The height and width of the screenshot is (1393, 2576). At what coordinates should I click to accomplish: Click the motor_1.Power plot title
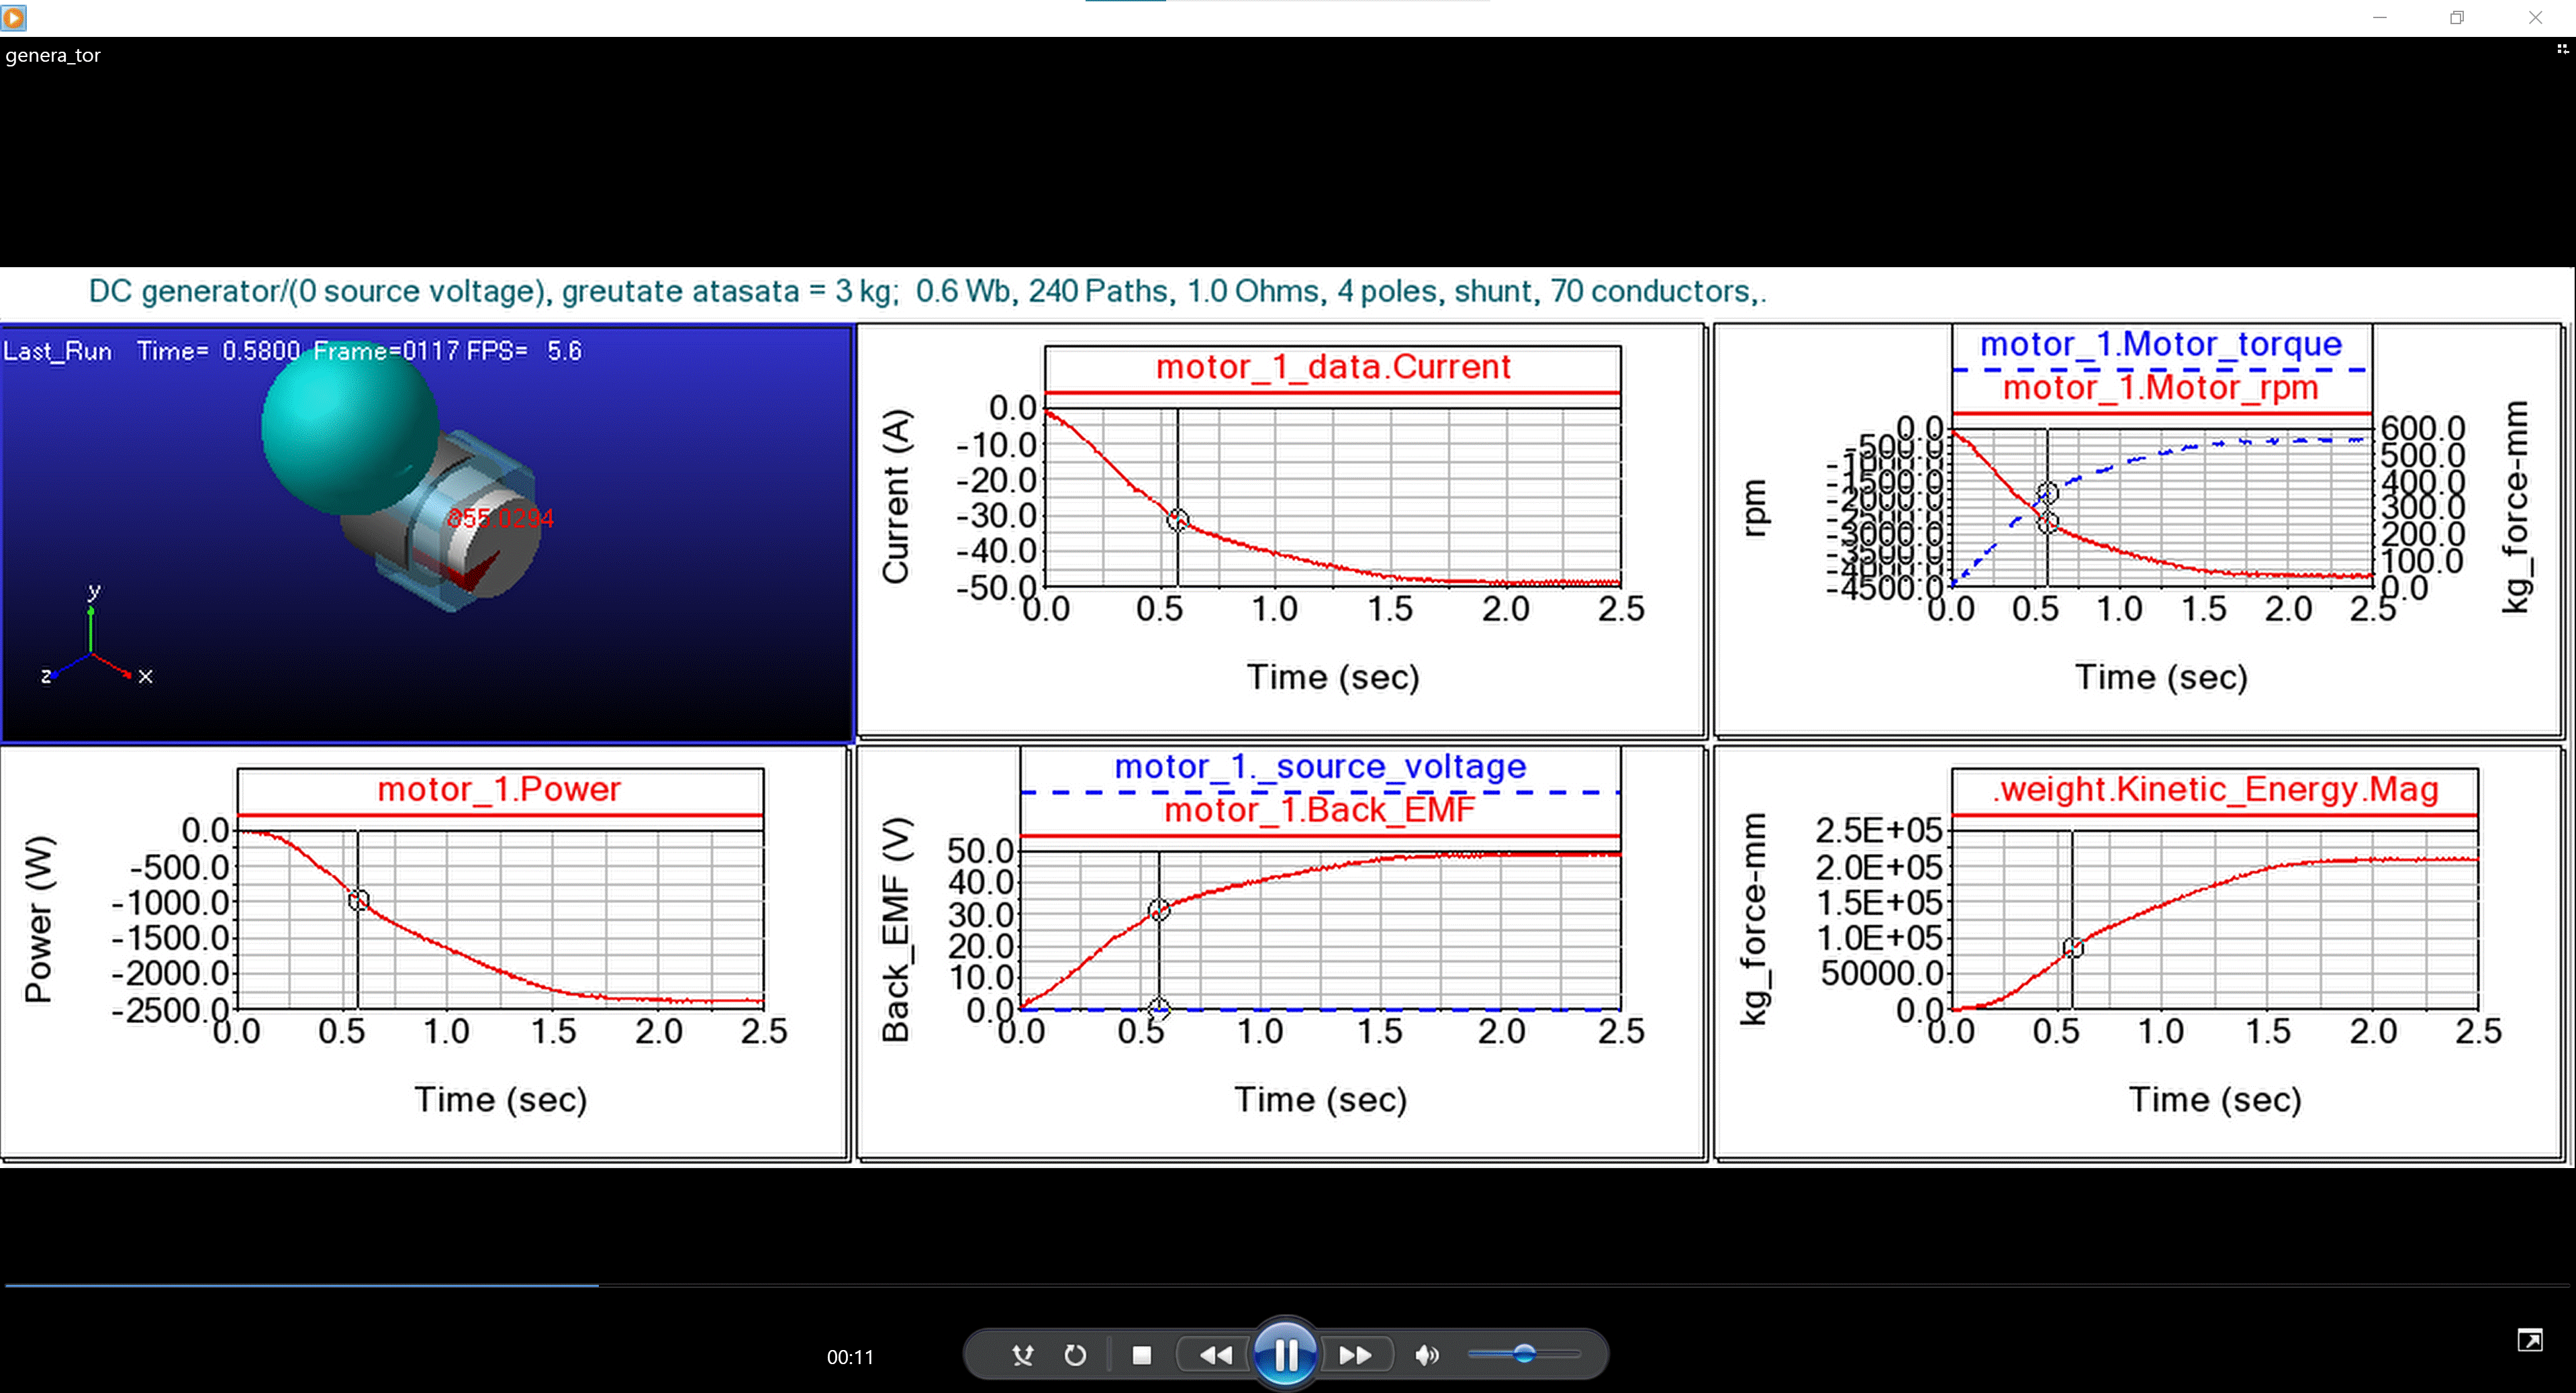pos(499,789)
